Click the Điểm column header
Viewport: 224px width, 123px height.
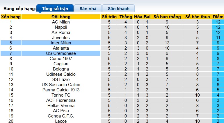coord(218,17)
